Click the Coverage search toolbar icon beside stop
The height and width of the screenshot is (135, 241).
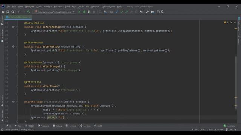(x=105, y=12)
